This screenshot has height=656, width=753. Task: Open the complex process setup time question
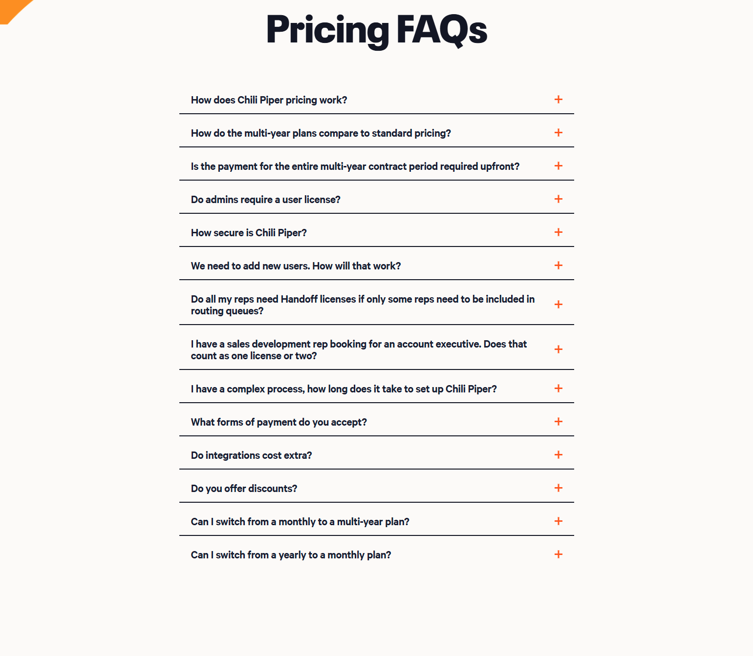559,389
